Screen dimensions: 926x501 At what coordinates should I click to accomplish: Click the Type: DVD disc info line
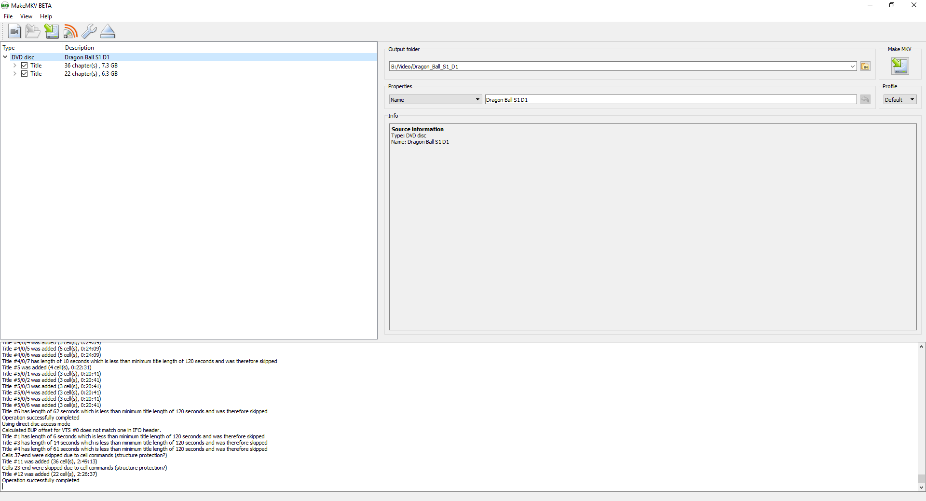click(x=409, y=135)
